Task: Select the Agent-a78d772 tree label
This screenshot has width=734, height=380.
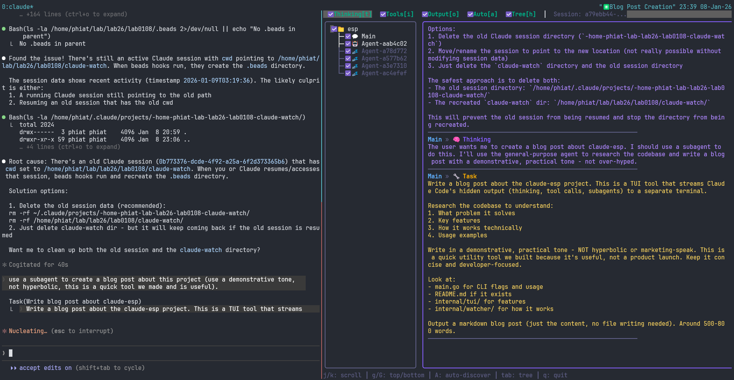Action: pos(384,51)
